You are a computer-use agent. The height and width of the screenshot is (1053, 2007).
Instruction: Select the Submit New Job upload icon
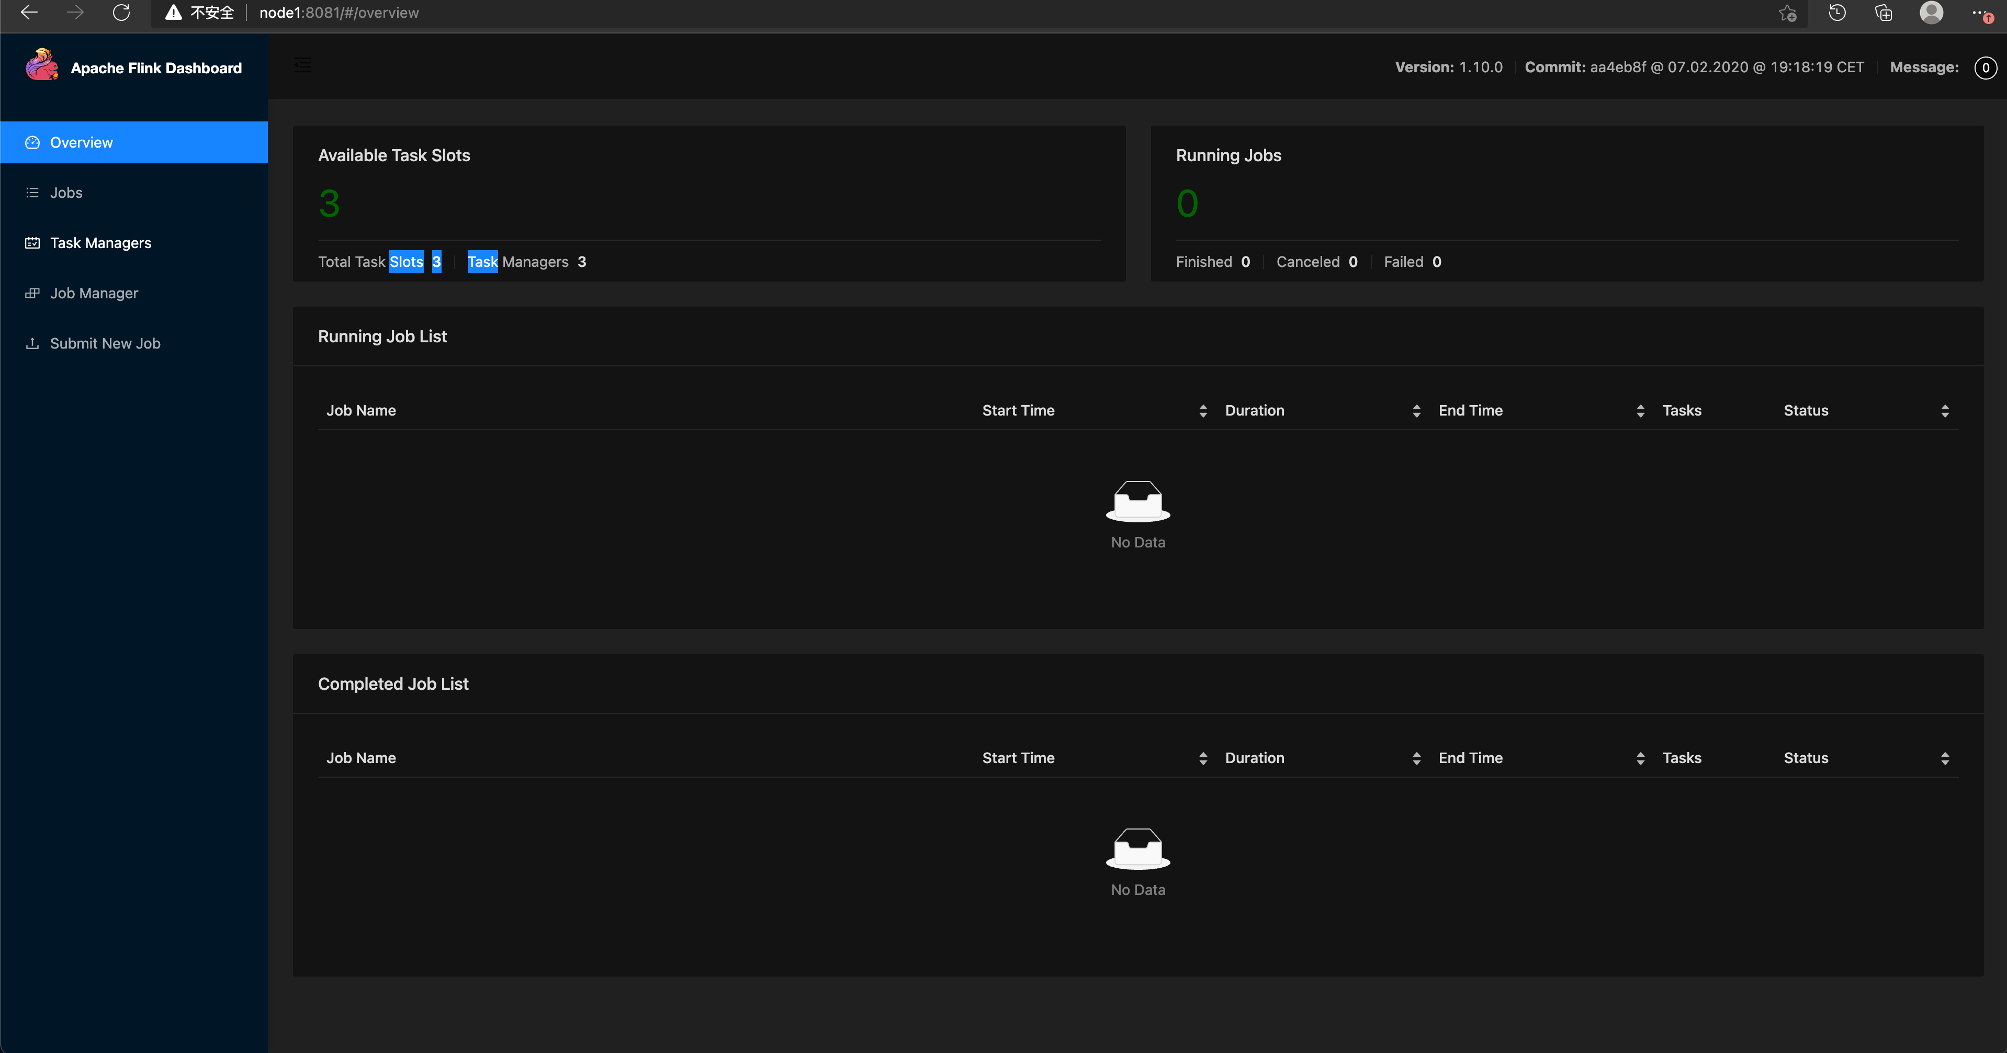[x=32, y=343]
